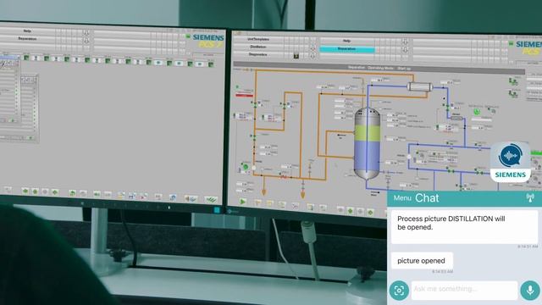Click the heat exchanger symbol at top of process
This screenshot has height=305, width=542.
420,86
